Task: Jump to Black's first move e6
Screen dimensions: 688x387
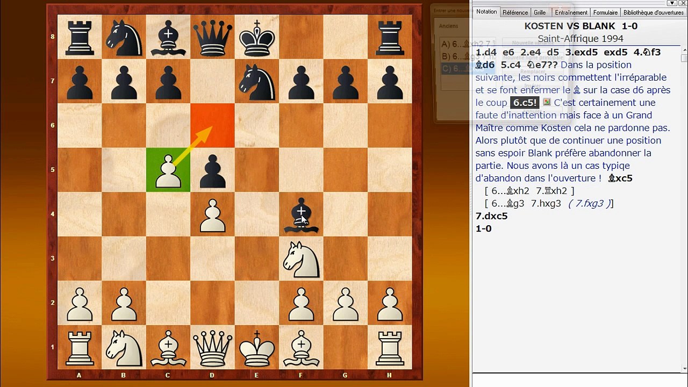Action: click(508, 52)
